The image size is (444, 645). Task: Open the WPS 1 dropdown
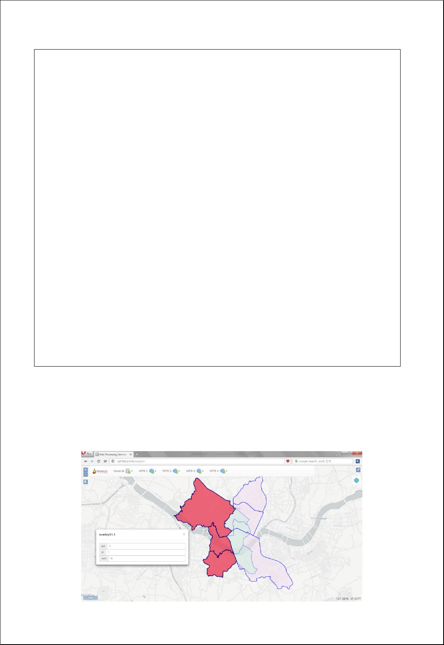click(x=147, y=471)
